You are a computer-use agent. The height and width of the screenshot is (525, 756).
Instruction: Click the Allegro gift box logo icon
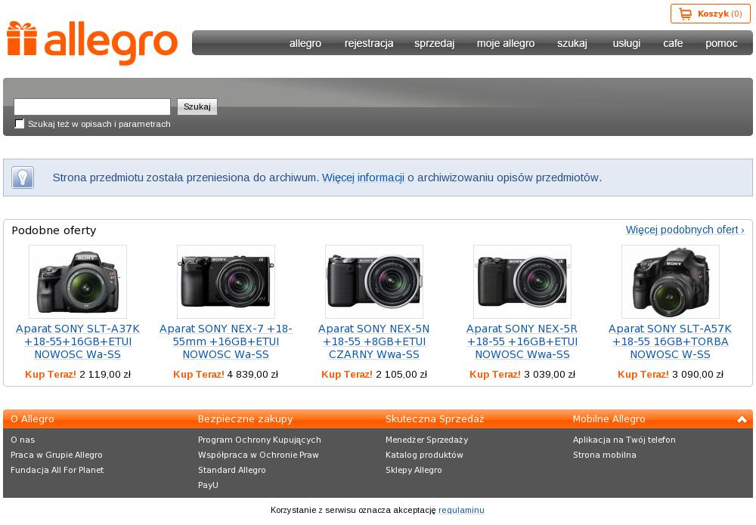tap(22, 38)
